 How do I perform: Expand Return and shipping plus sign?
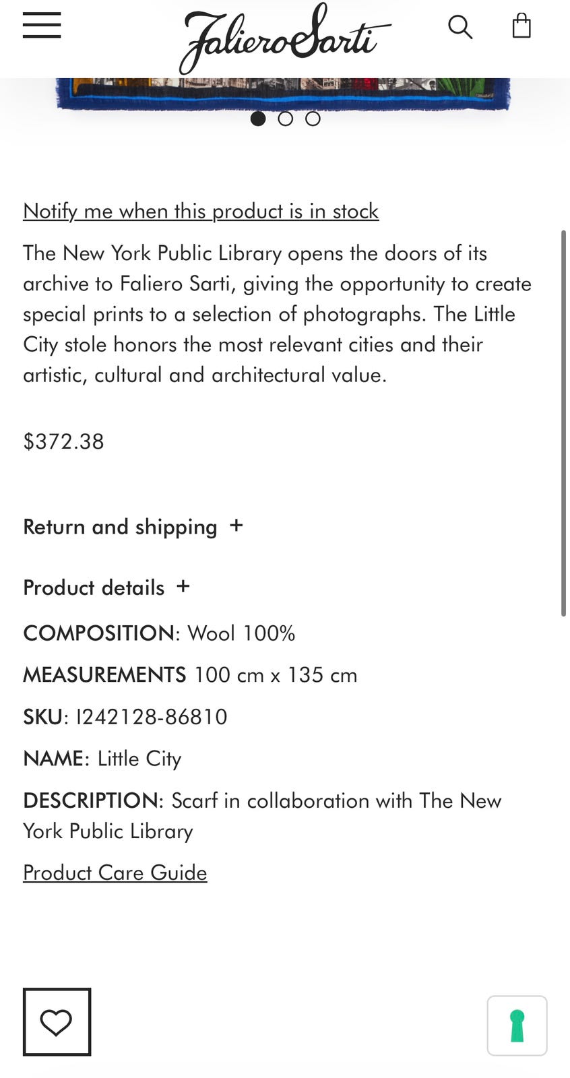click(236, 526)
